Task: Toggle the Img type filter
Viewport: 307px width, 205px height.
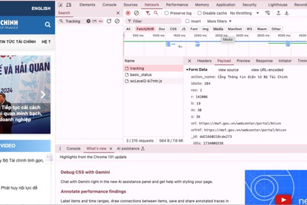Action: 205,29
